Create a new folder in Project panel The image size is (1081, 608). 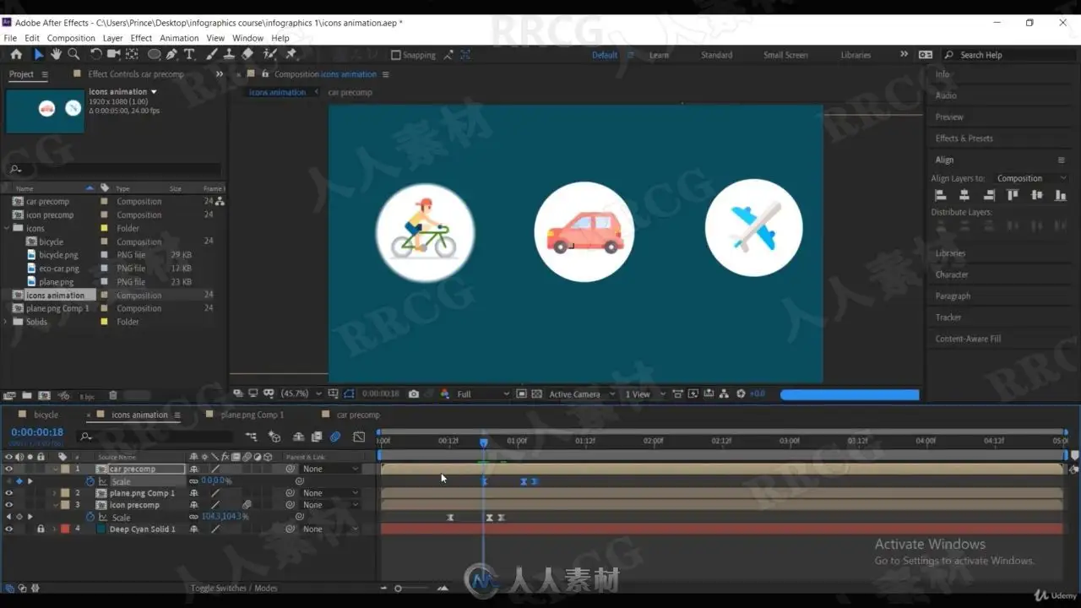tap(27, 395)
